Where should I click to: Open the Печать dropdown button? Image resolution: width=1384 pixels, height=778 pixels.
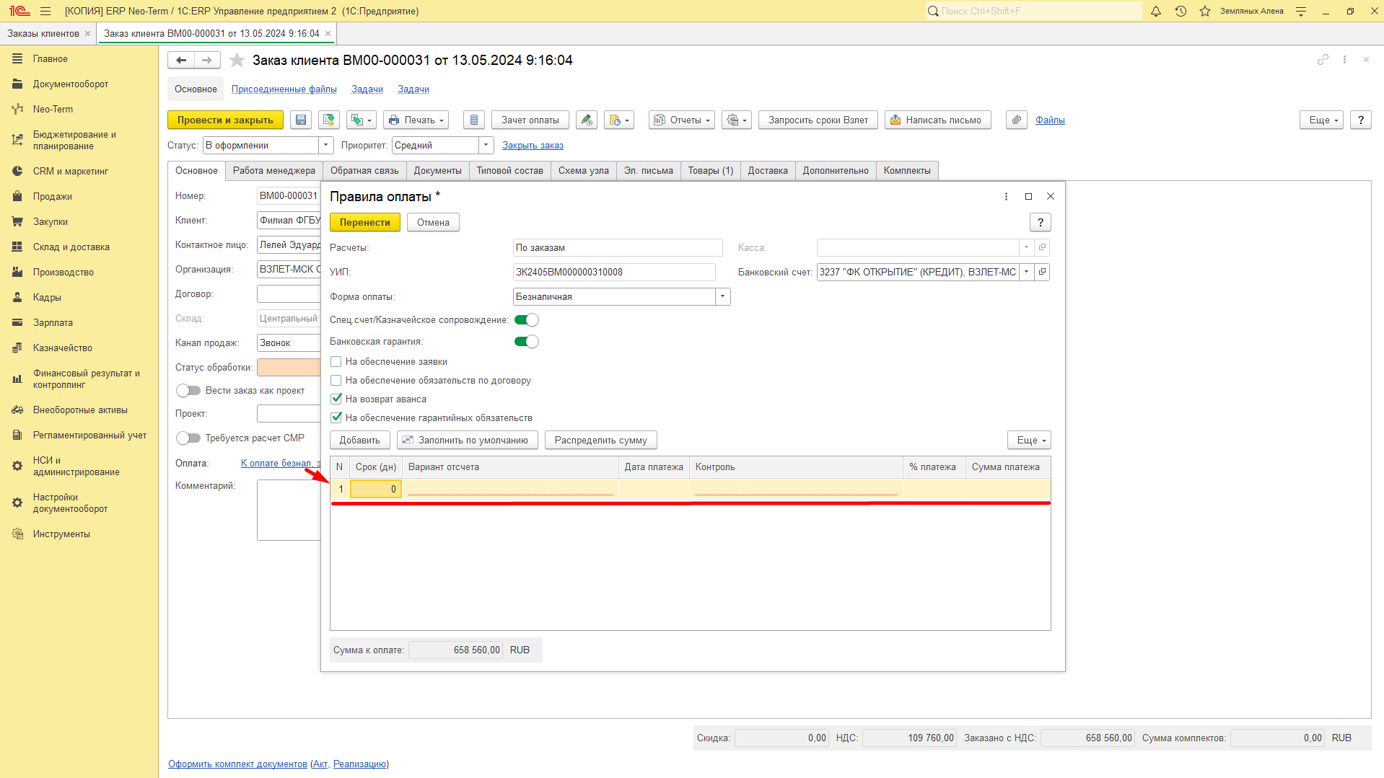416,120
